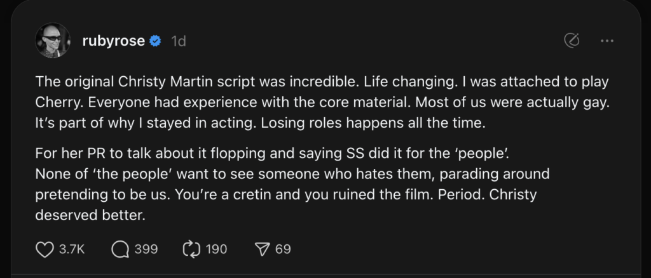The height and width of the screenshot is (278, 651).
Task: Go to the rubyrose username profile link
Action: [114, 42]
